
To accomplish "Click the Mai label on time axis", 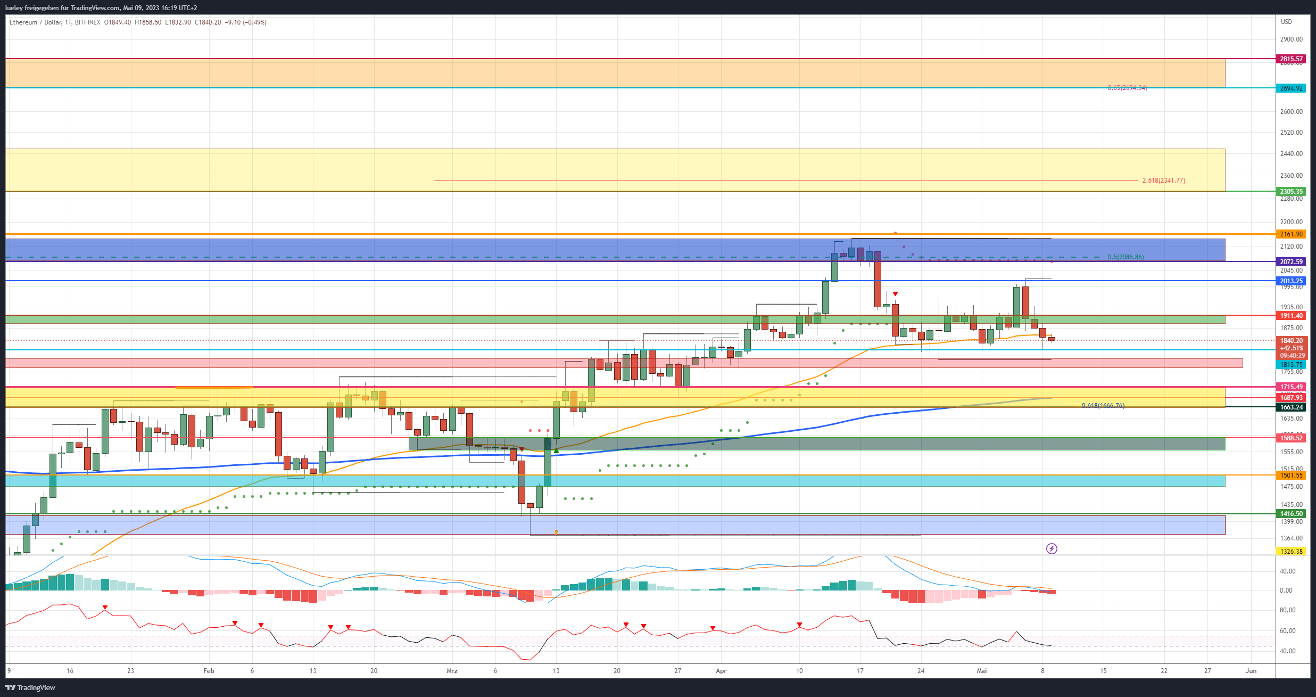I will (982, 670).
